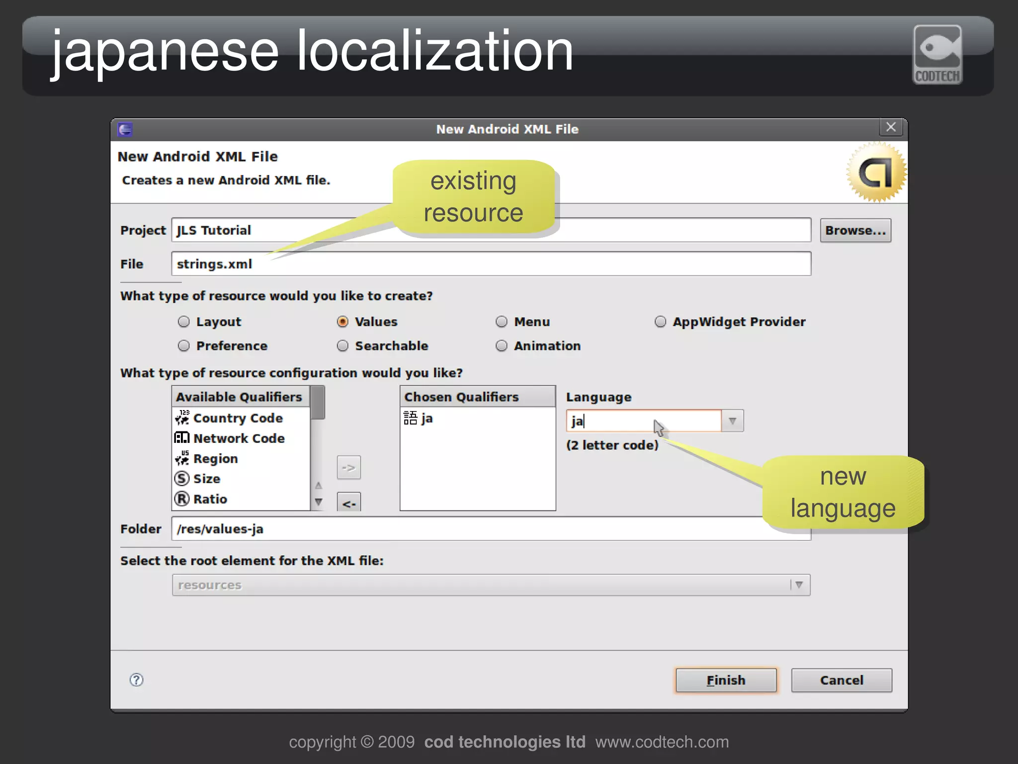Click the Network Code qualifier icon
The height and width of the screenshot is (764, 1018).
182,438
